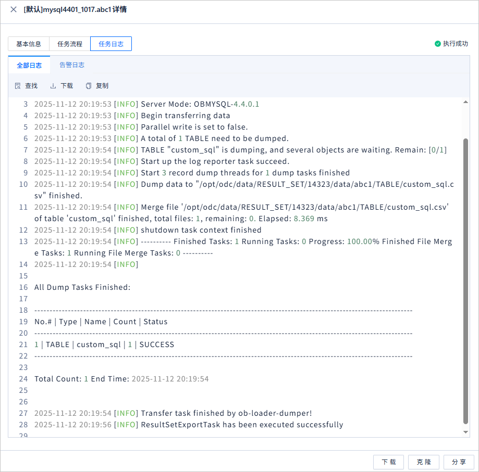Open the 告警日志 alert log tab
The width and height of the screenshot is (479, 472).
coord(72,65)
